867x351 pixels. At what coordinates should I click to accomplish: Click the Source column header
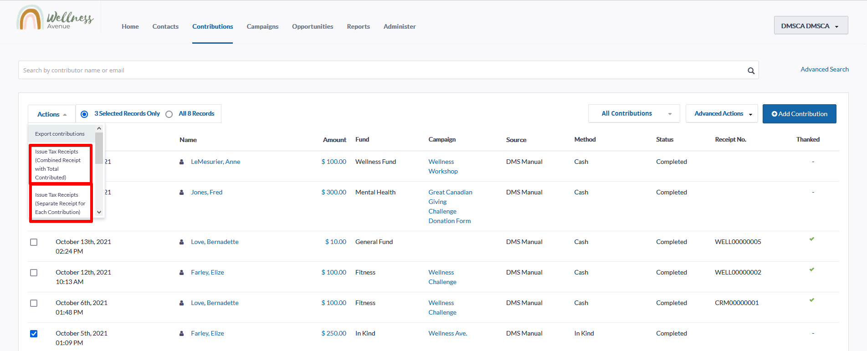click(516, 140)
